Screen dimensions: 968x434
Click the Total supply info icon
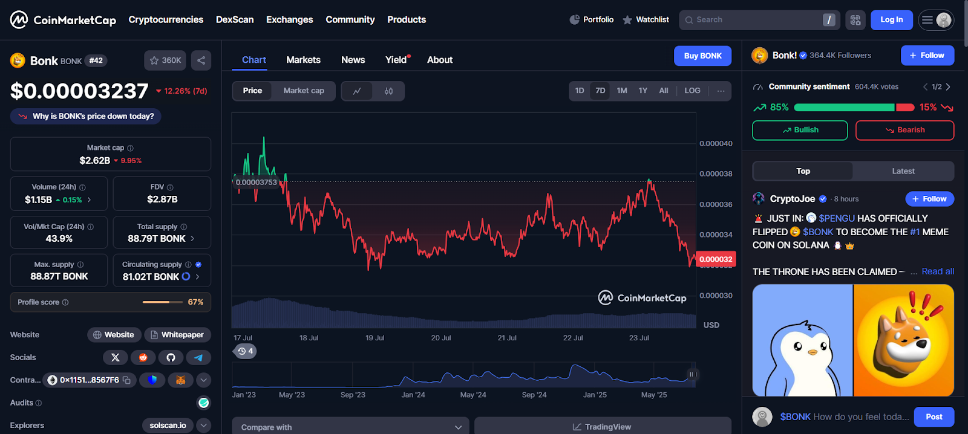click(x=184, y=227)
